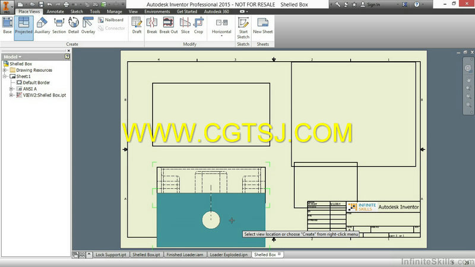Screen dimensions: 475x267
Task: Expand the ANSI A node
Action: tap(11, 88)
